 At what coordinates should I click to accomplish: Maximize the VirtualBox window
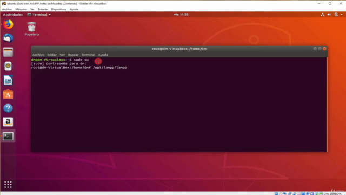point(330,4)
